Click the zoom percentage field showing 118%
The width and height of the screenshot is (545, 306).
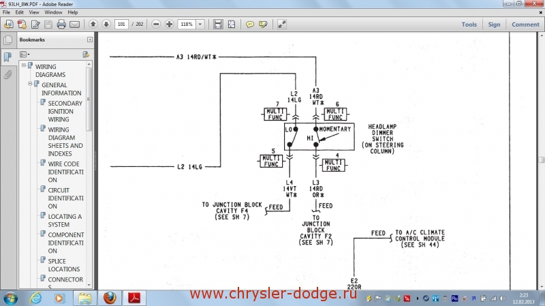(187, 24)
